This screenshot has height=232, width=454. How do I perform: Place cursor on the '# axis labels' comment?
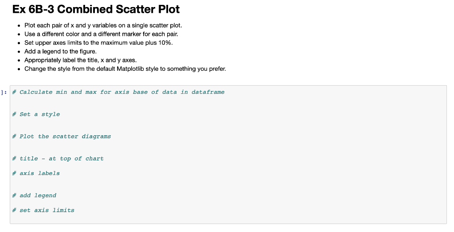(36, 173)
